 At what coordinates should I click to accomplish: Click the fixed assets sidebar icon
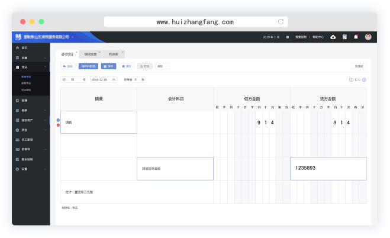point(17,120)
